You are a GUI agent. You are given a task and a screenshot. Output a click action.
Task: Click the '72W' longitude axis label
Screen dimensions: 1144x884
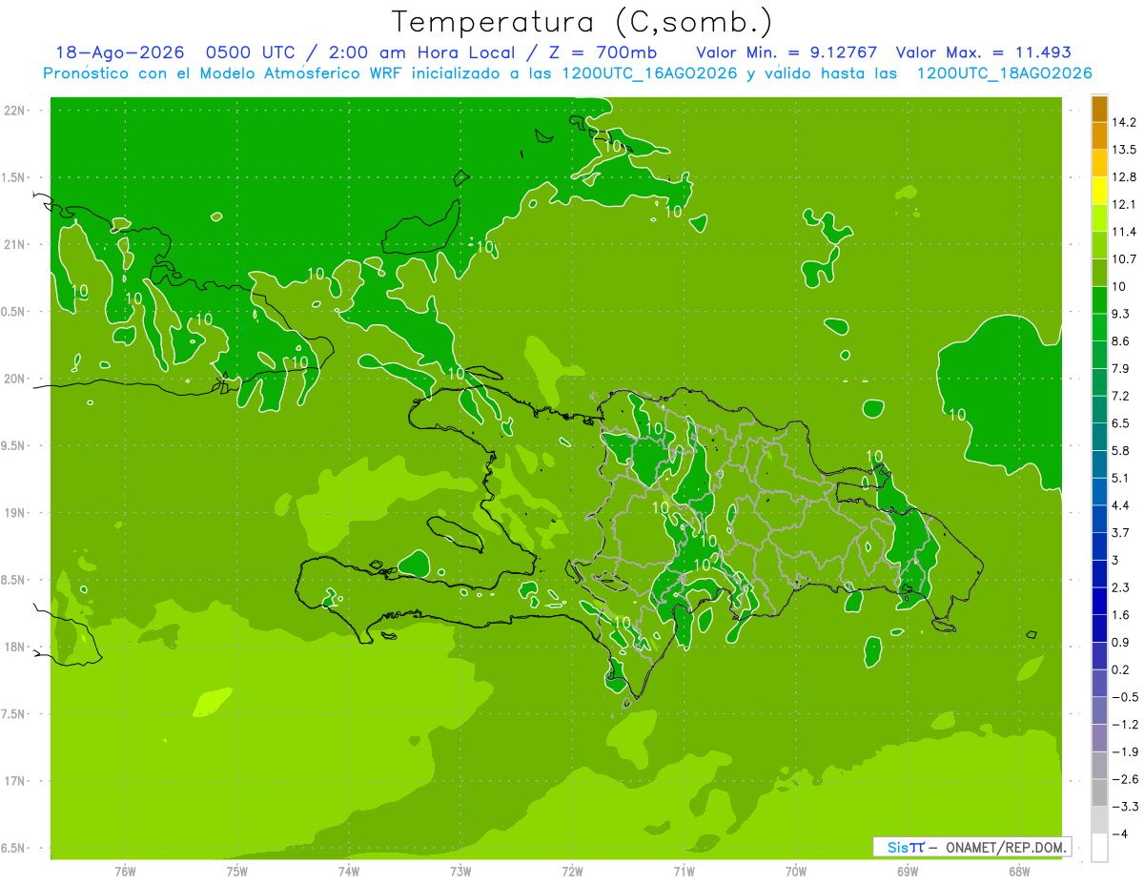(572, 872)
